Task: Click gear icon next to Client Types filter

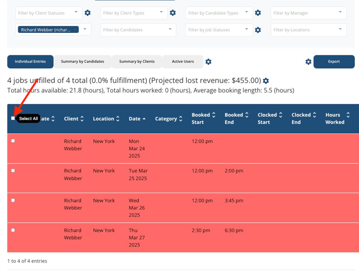Action: [x=173, y=13]
